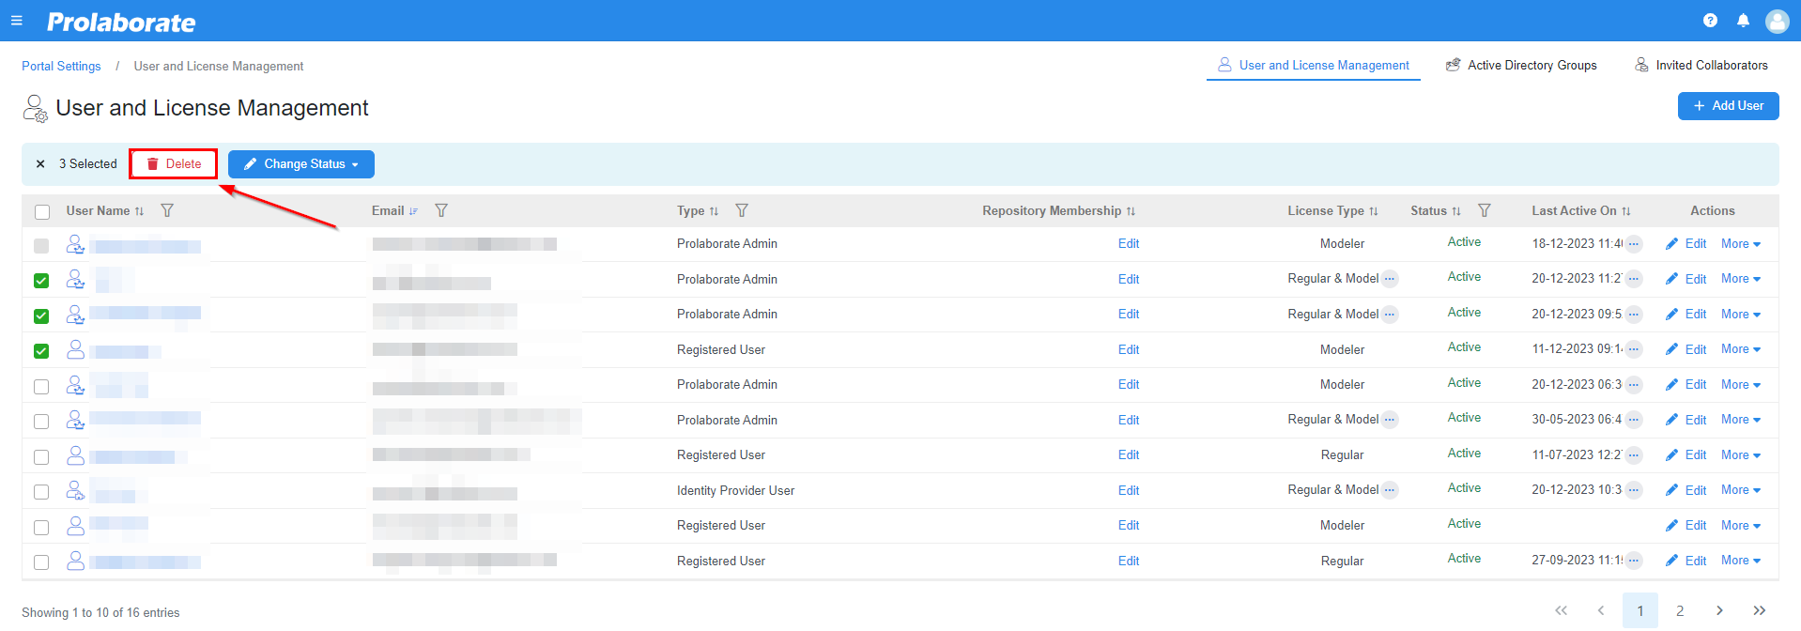Open the help question mark icon
This screenshot has height=631, width=1801.
(x=1710, y=21)
